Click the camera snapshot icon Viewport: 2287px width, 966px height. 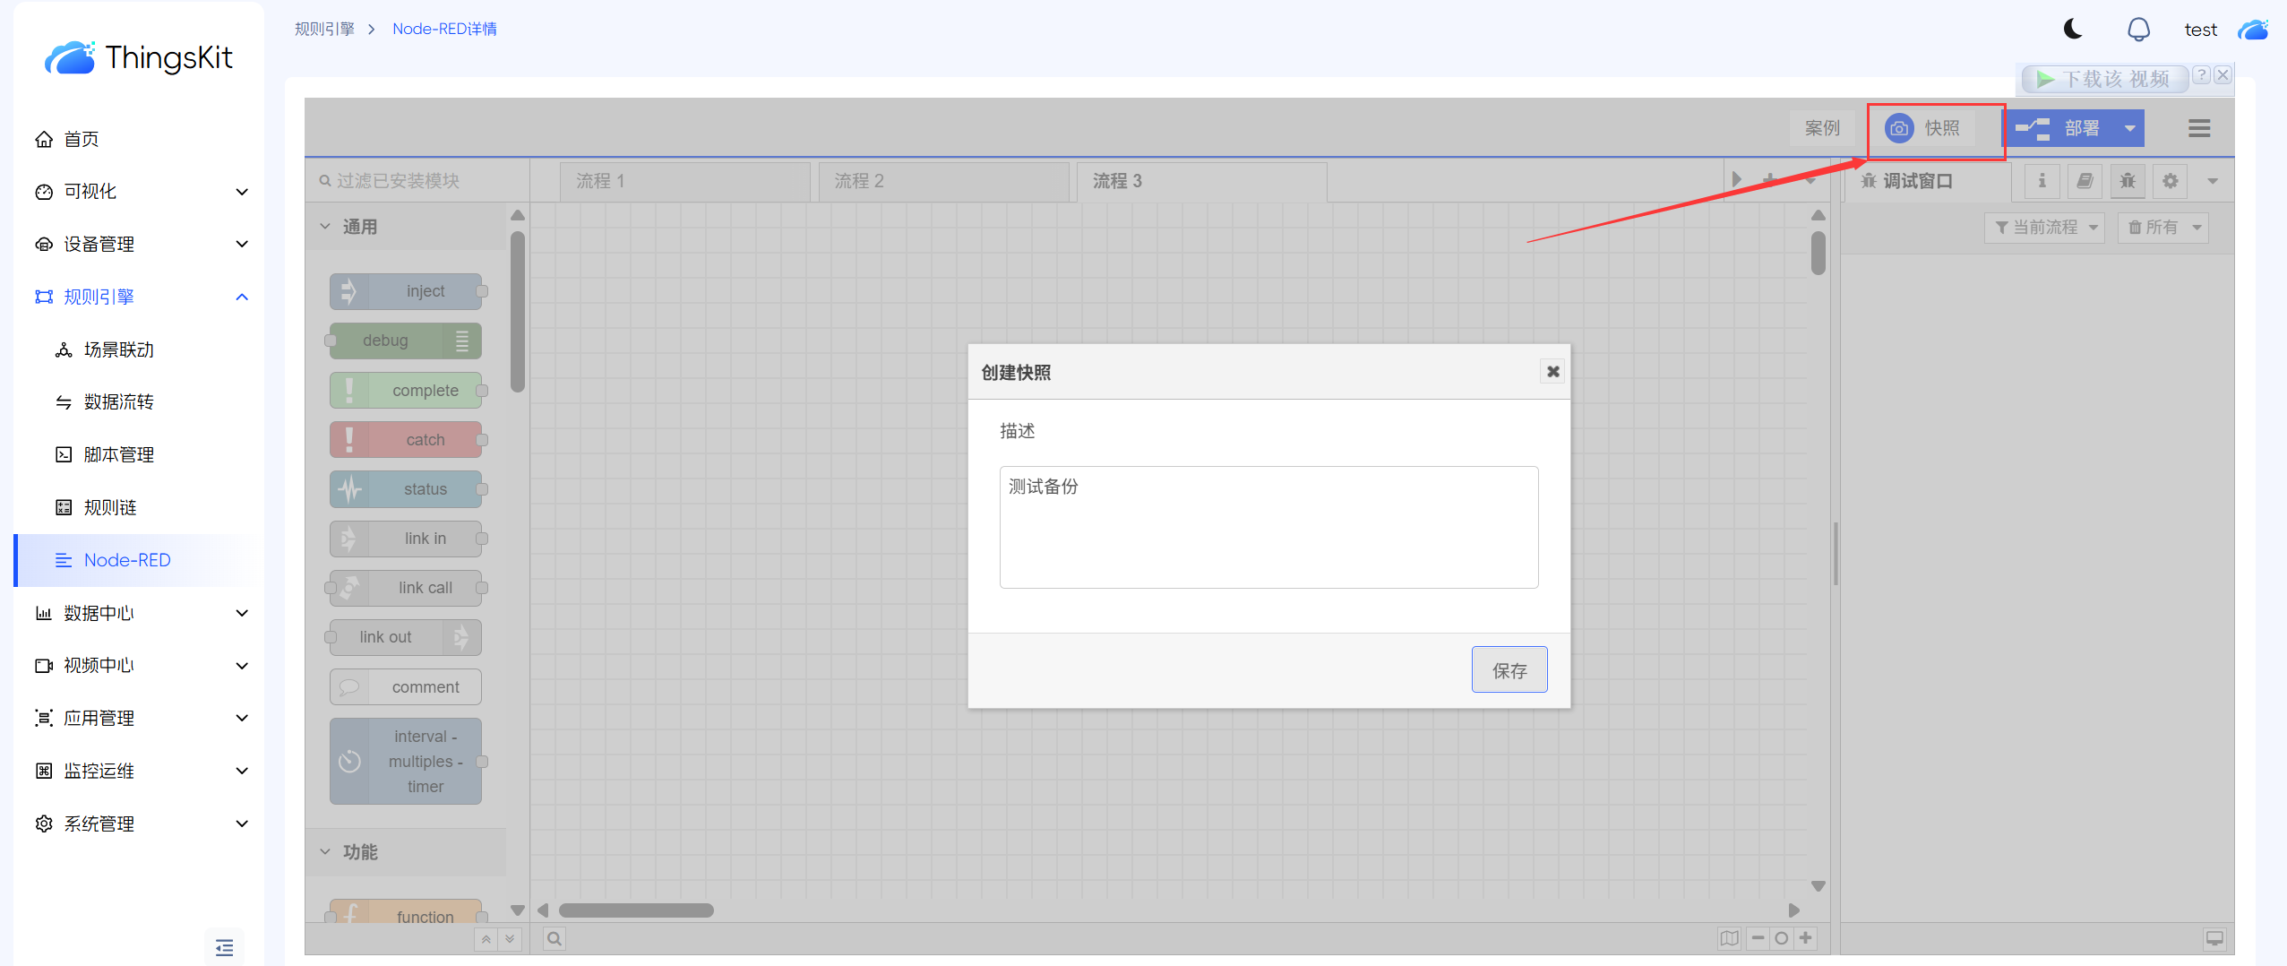click(x=1898, y=128)
